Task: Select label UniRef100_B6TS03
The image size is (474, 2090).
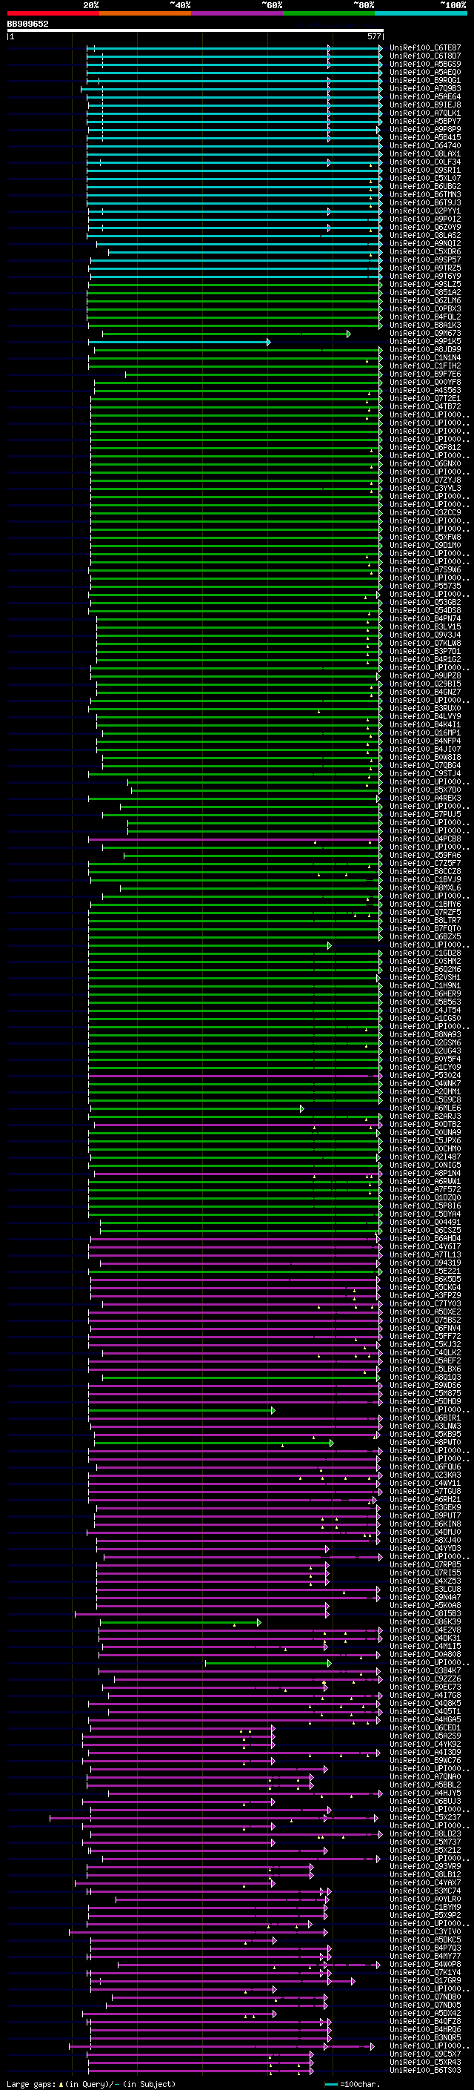Action: (x=425, y=2071)
